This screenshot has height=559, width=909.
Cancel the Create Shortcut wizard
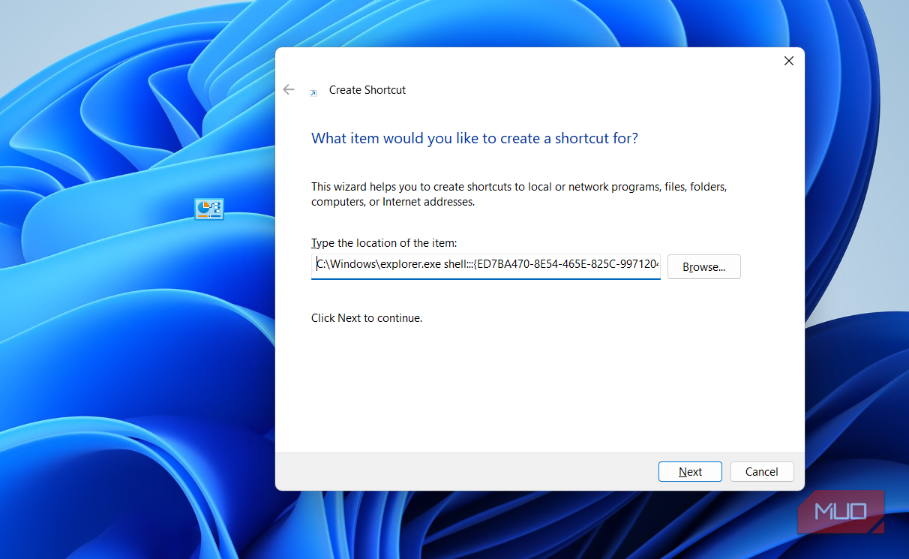tap(762, 471)
